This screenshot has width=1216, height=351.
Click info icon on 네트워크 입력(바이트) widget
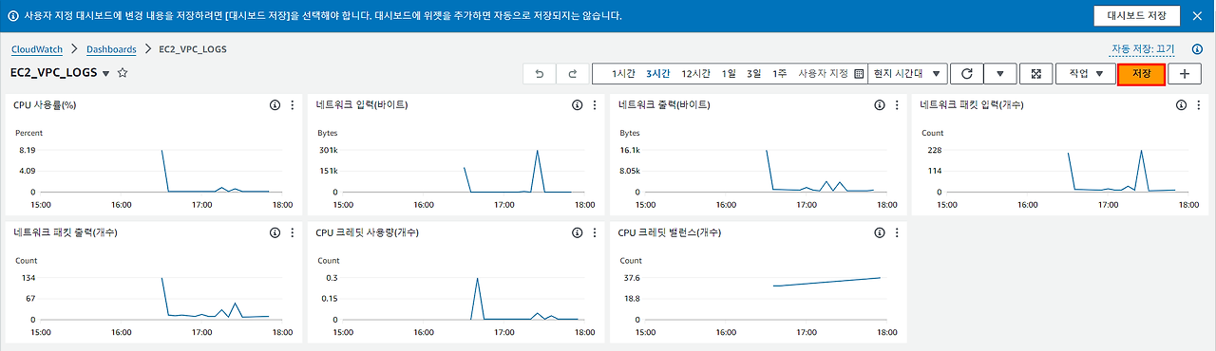pos(577,105)
